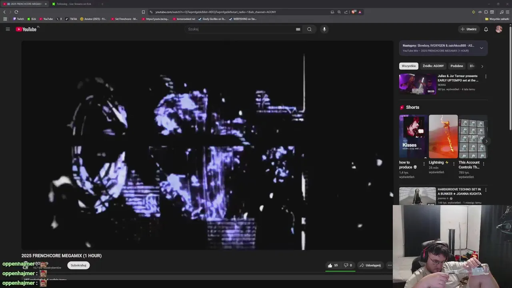This screenshot has height=288, width=512.
Task: Open options for Juliex & Jur Terreur video
Action: pyautogui.click(x=486, y=76)
